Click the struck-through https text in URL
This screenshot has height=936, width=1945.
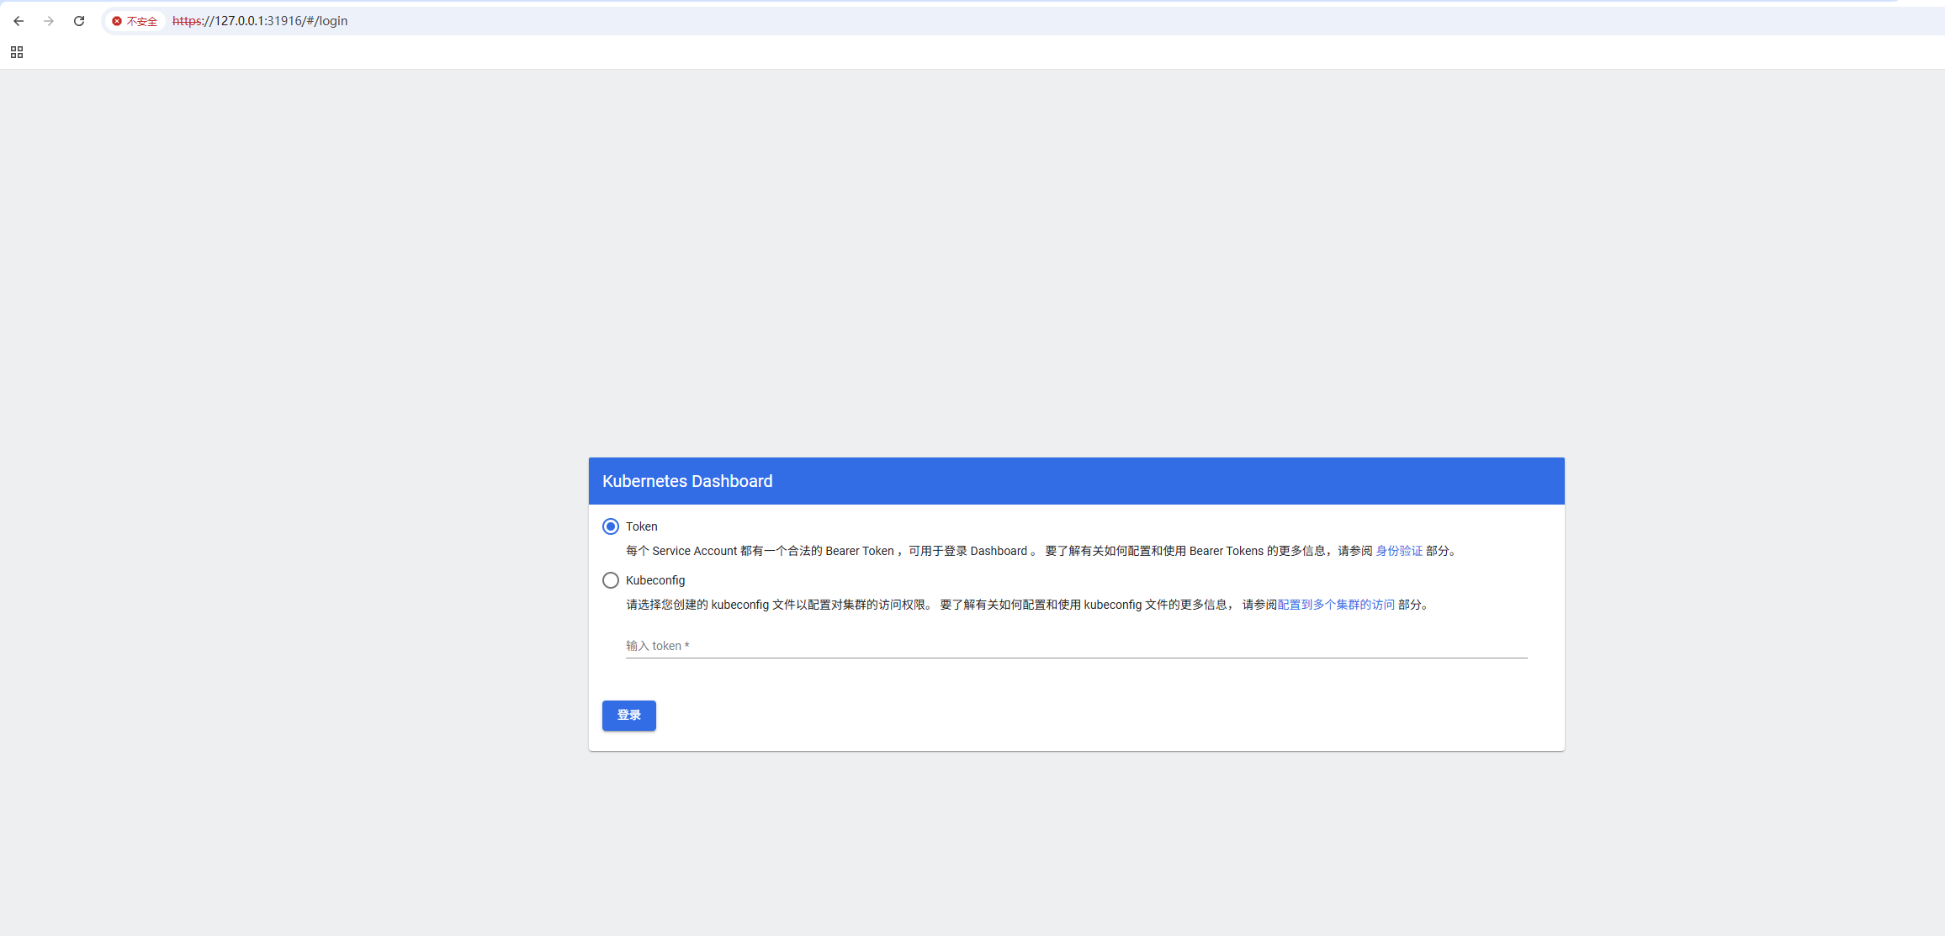pos(187,21)
